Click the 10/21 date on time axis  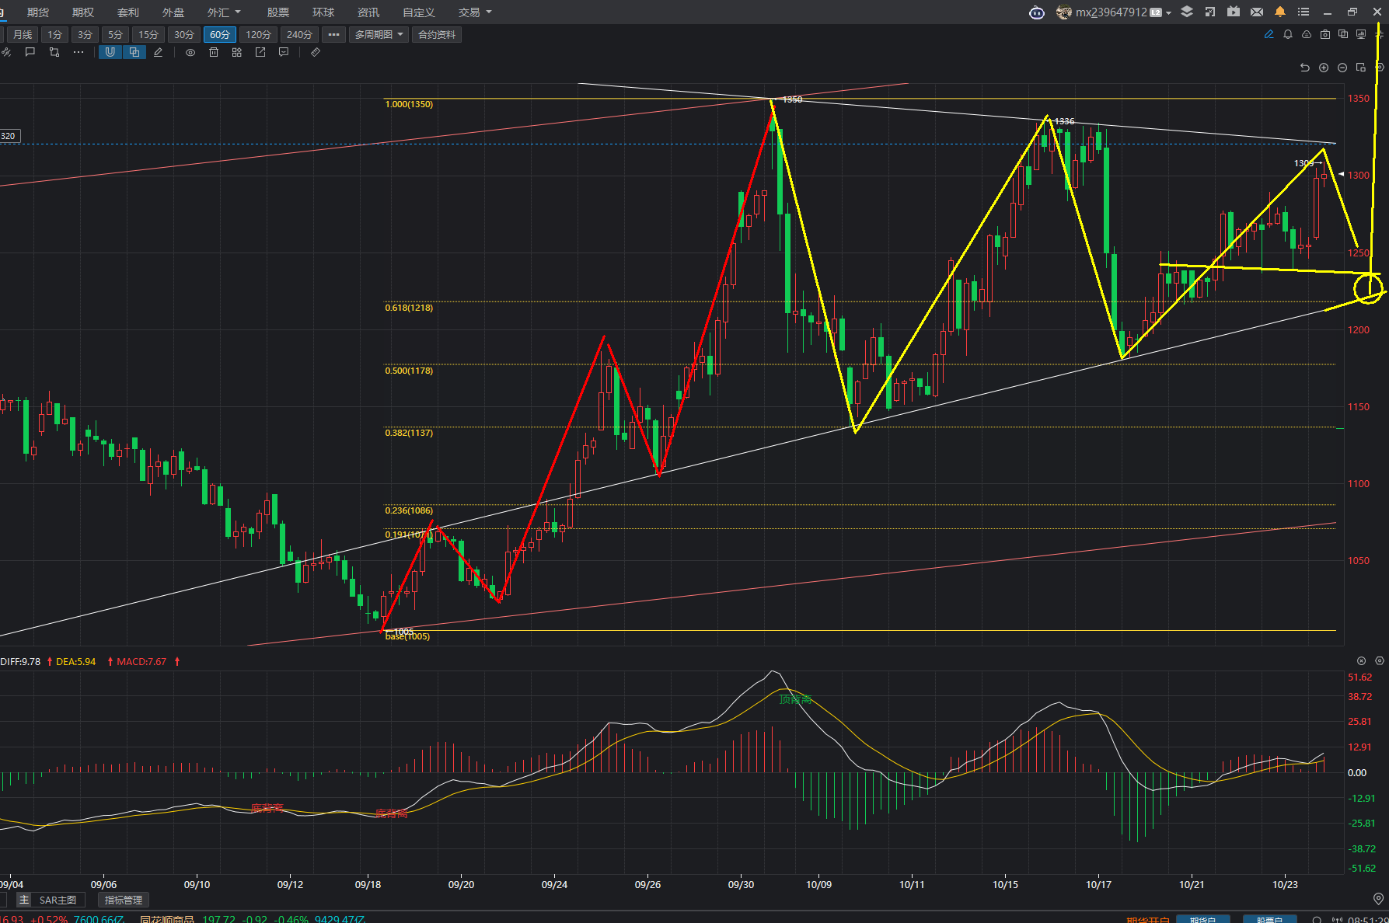coord(1192,884)
